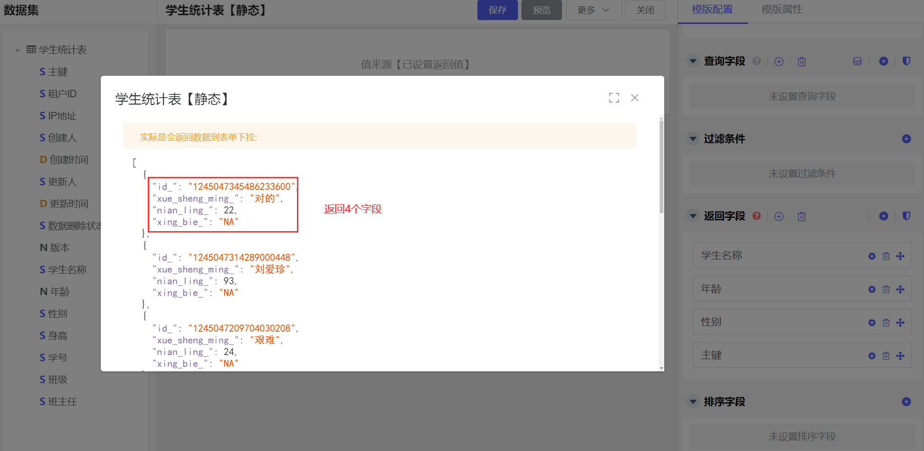Add a new 过滤条件 with plus icon
The height and width of the screenshot is (451, 924).
click(906, 139)
